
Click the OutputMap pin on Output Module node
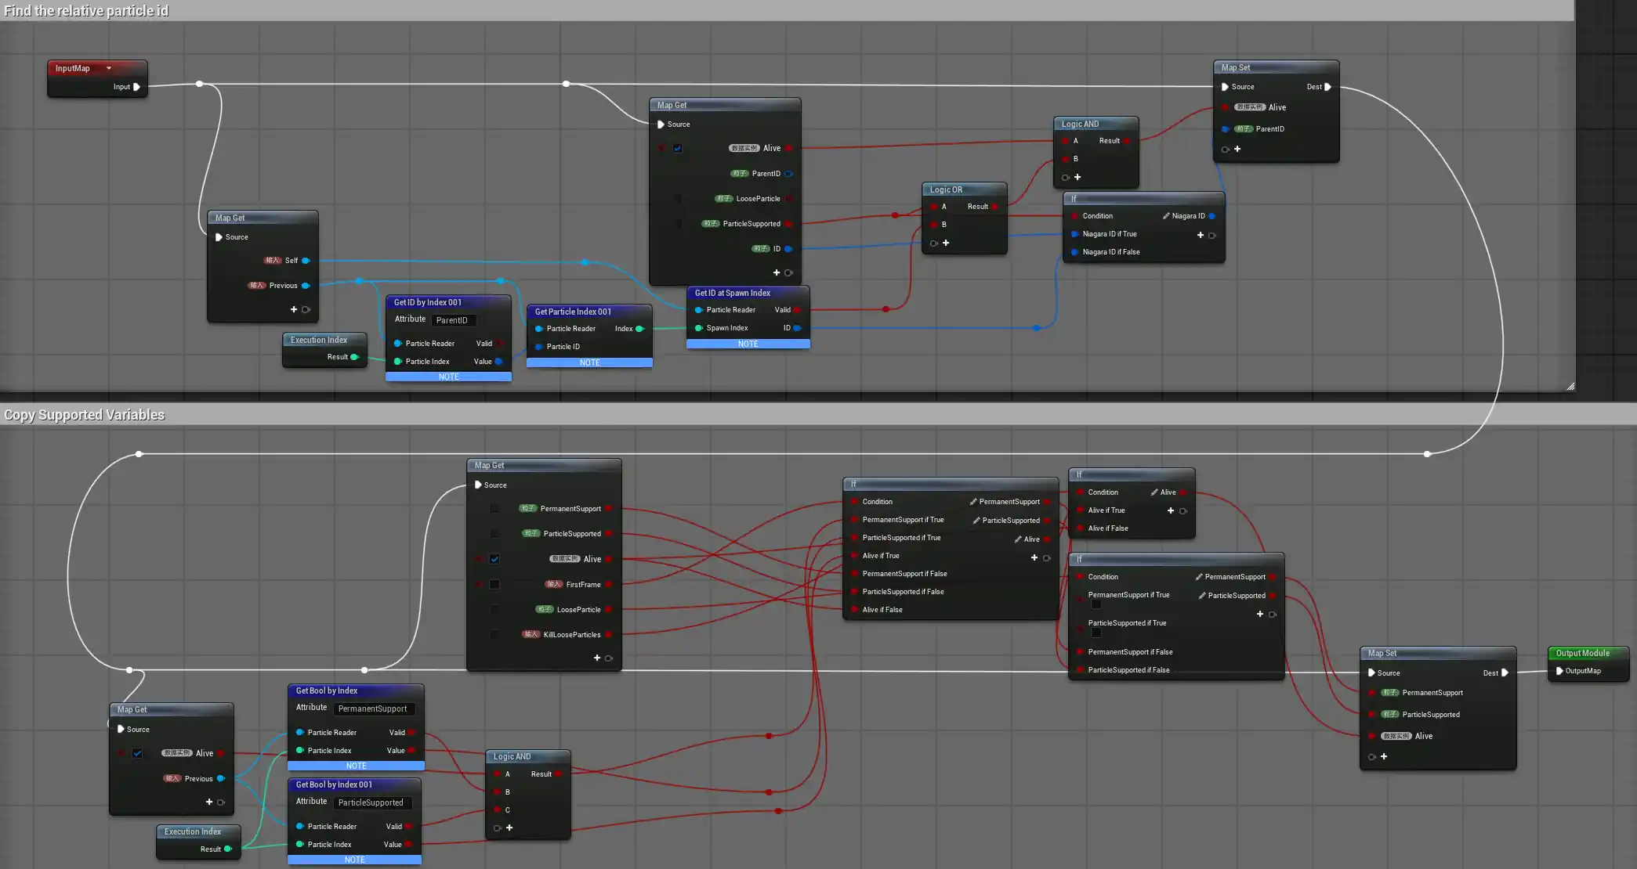point(1559,671)
